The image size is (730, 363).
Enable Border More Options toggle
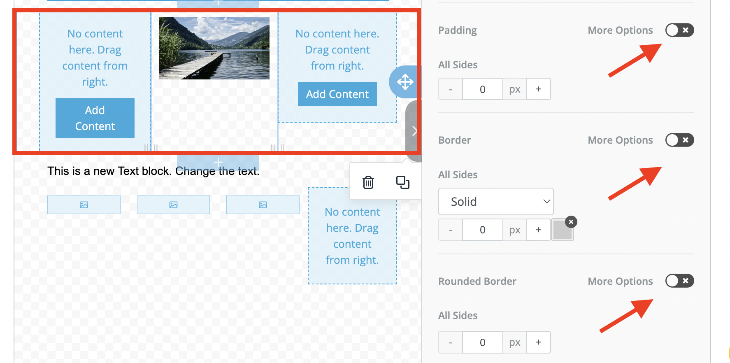(x=679, y=140)
